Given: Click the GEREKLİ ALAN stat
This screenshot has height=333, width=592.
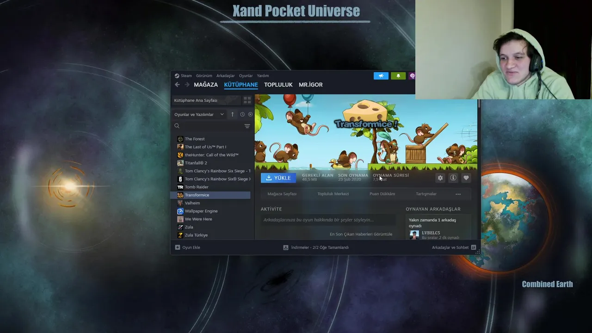Looking at the screenshot, I should tap(317, 177).
